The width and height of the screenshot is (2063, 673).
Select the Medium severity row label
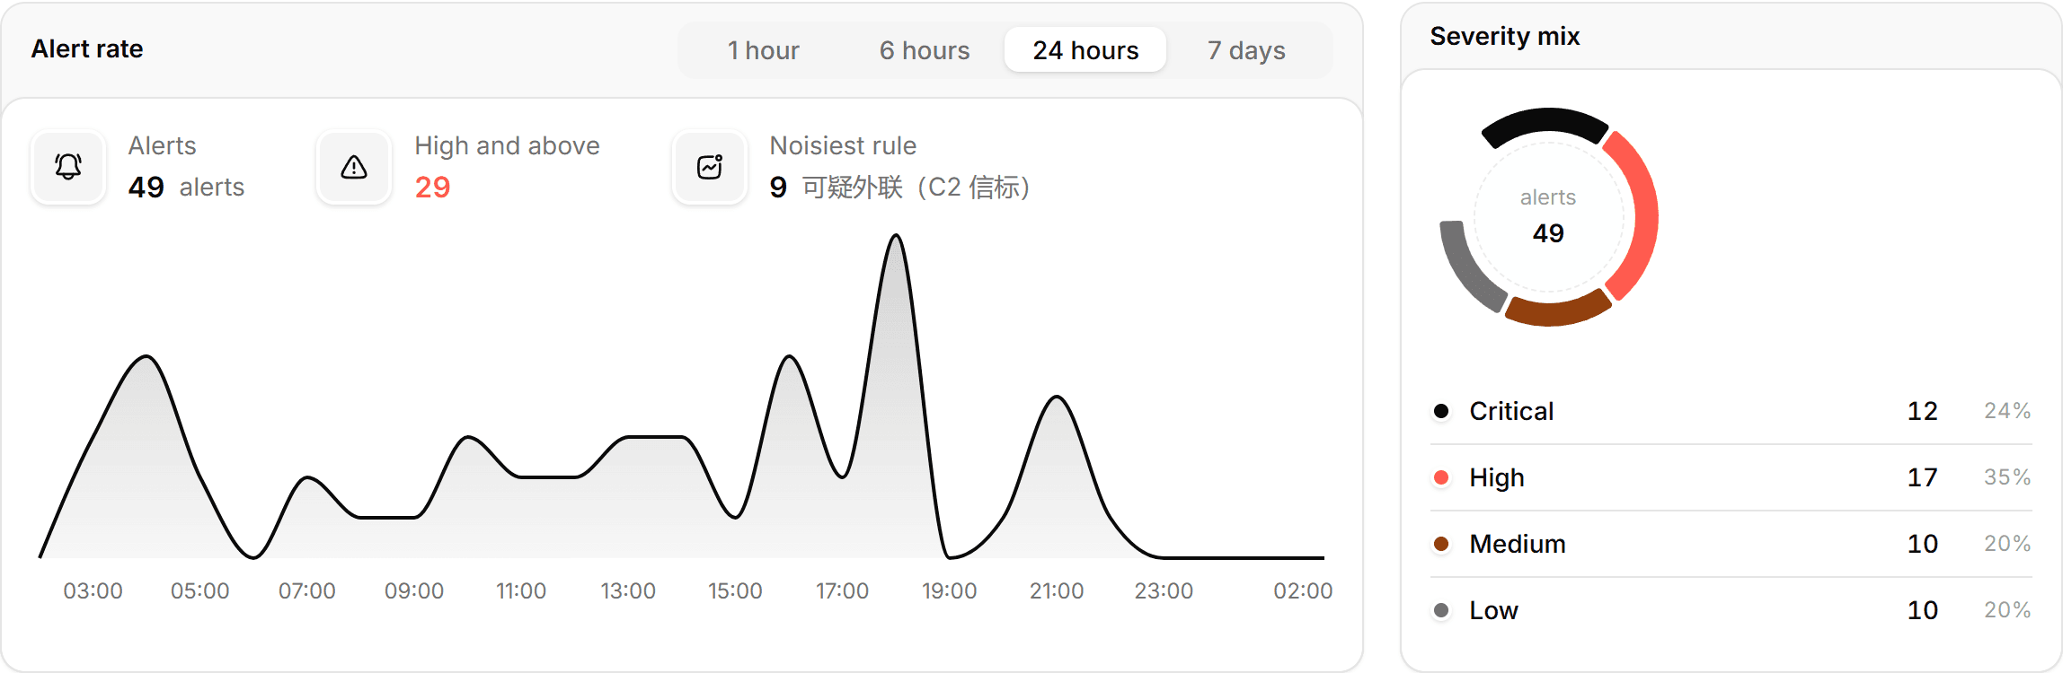tap(1518, 544)
